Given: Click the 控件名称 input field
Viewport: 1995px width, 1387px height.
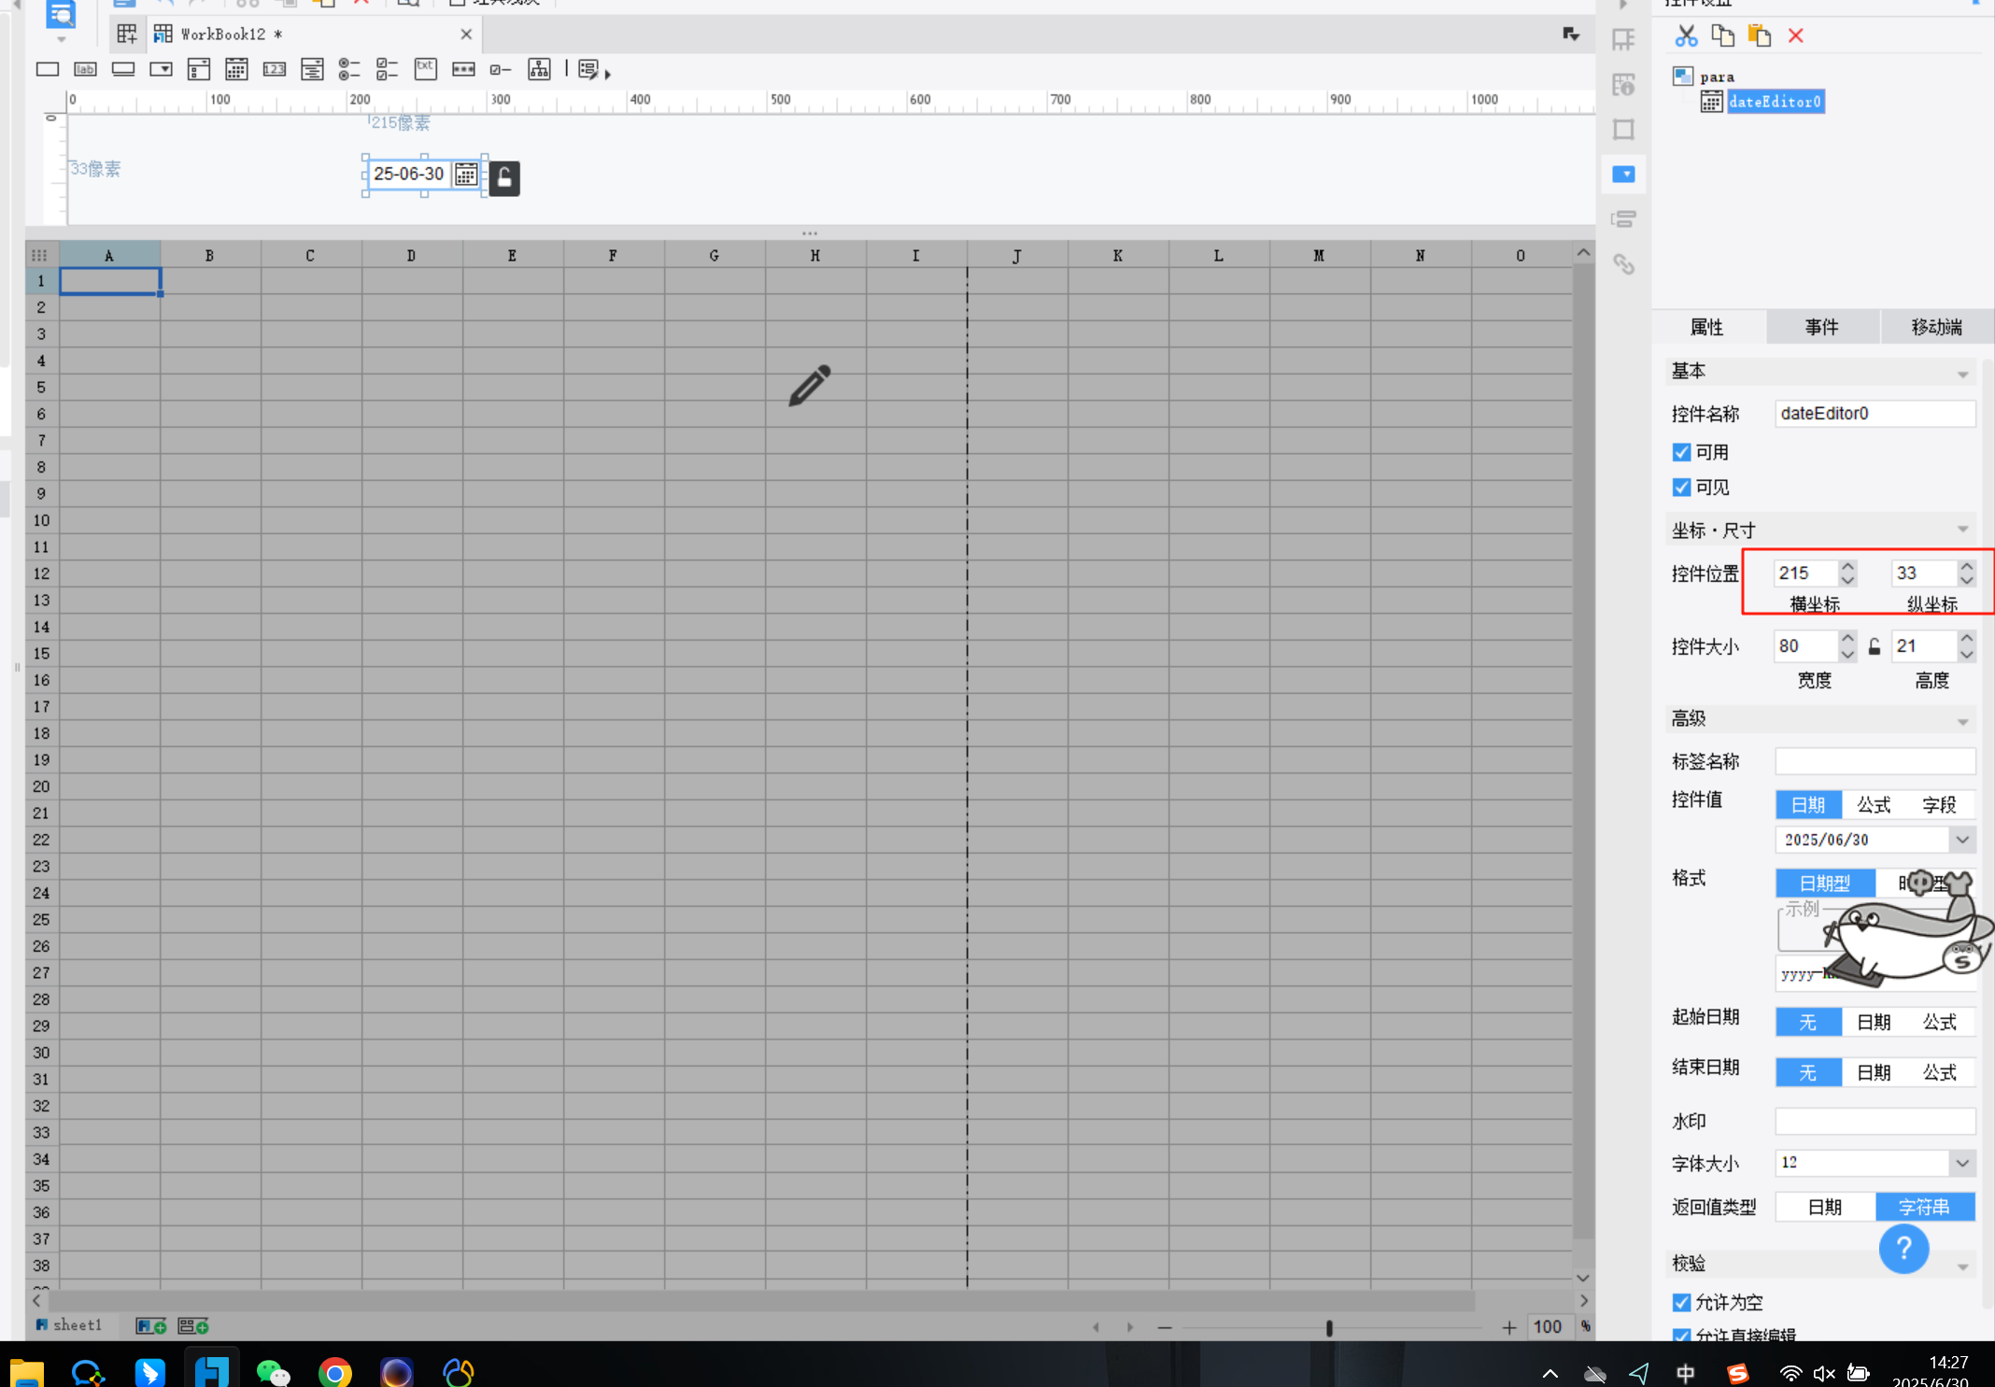Looking at the screenshot, I should tap(1875, 414).
